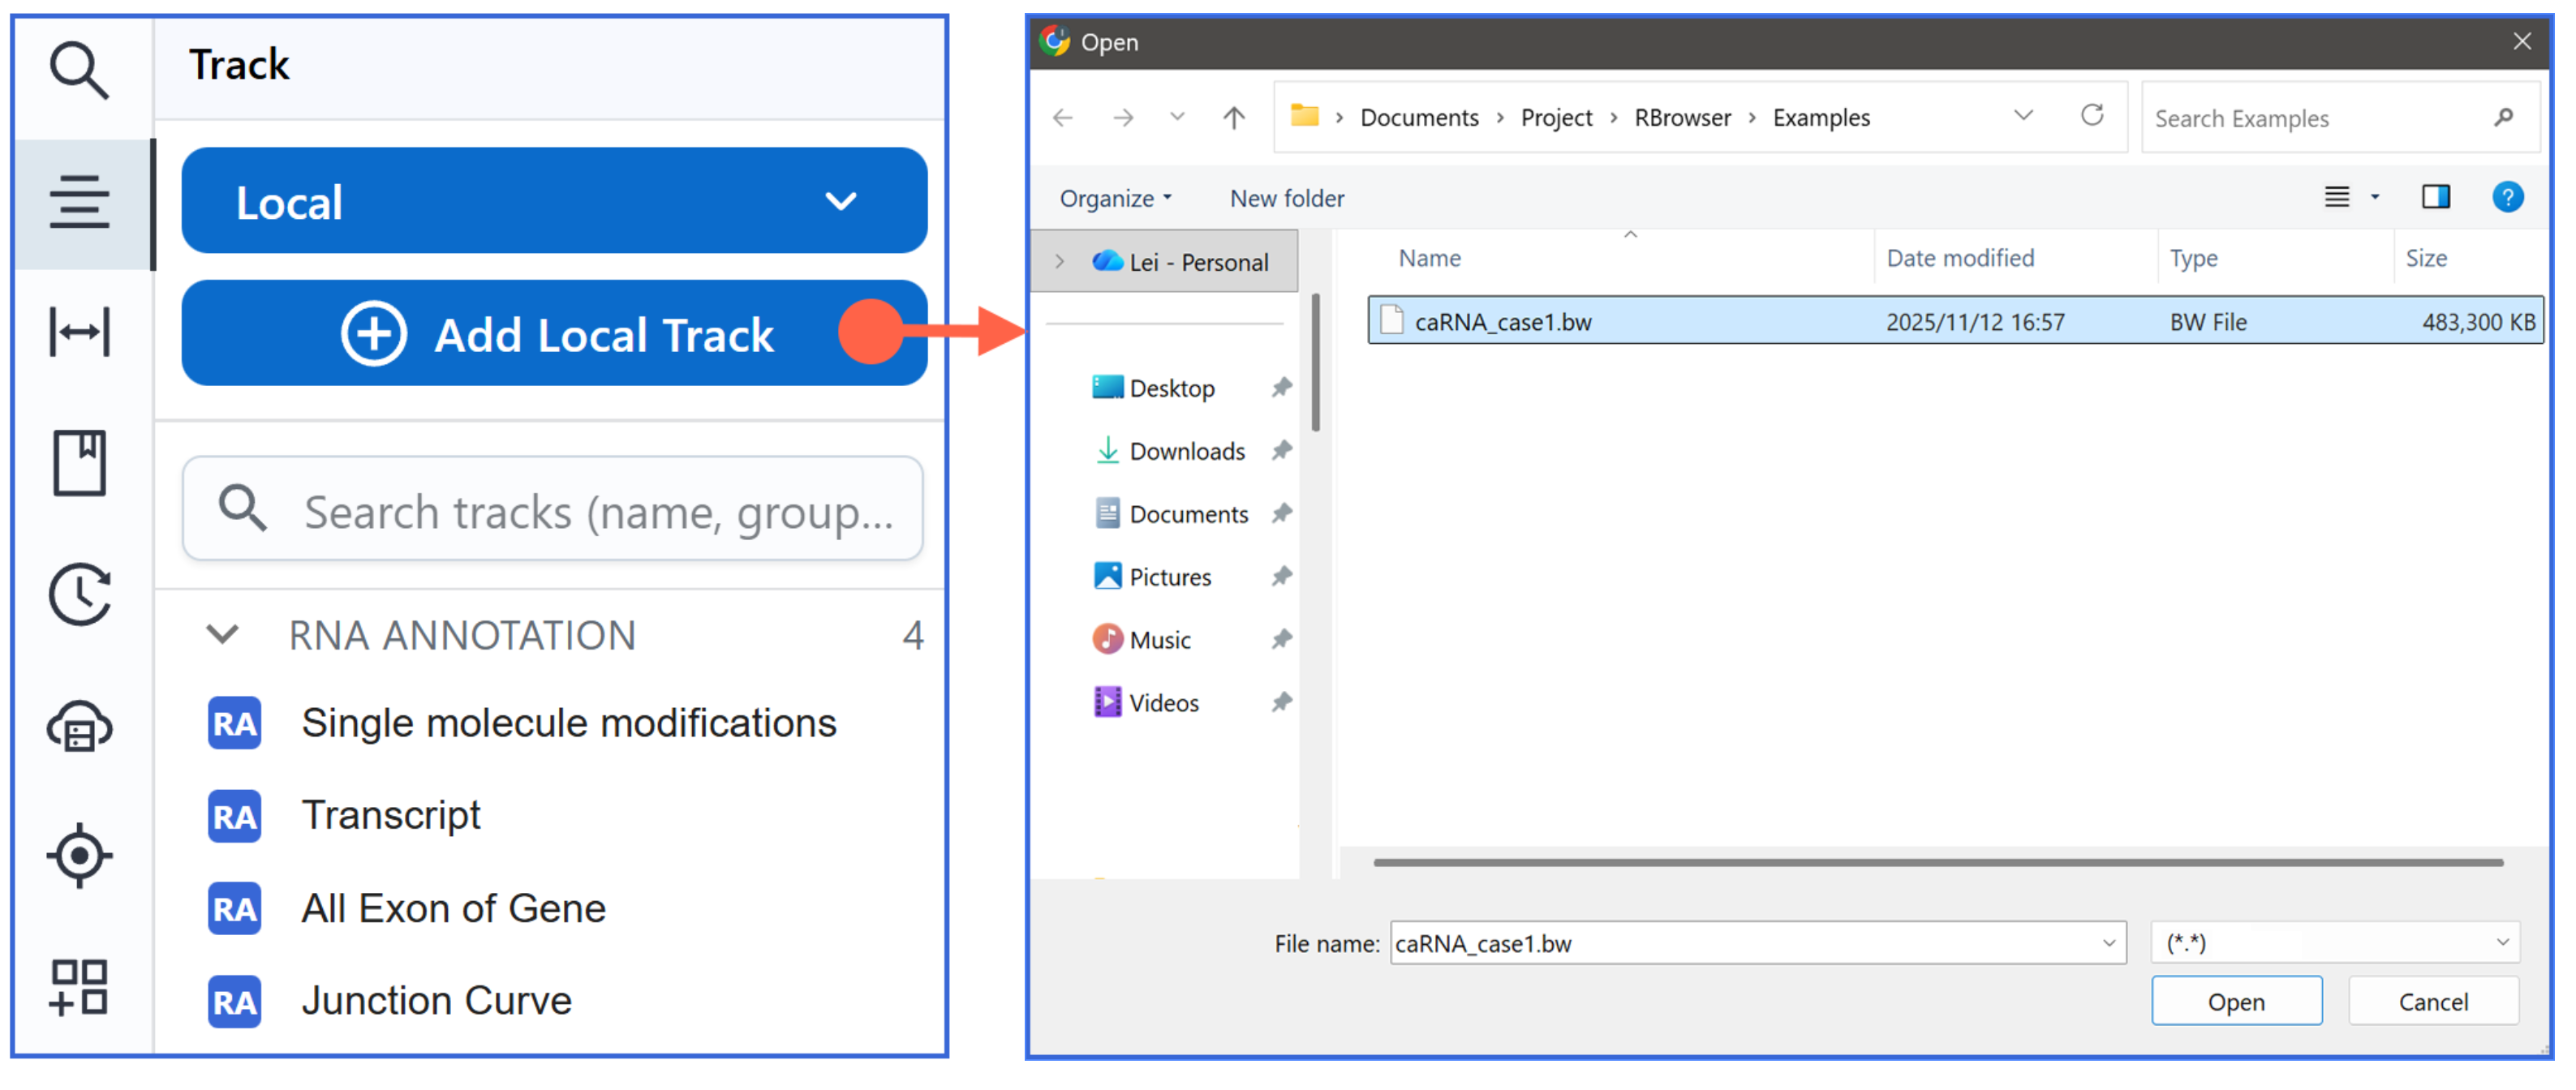Select the Junction Curve track
The height and width of the screenshot is (1090, 2576).
tap(436, 1001)
